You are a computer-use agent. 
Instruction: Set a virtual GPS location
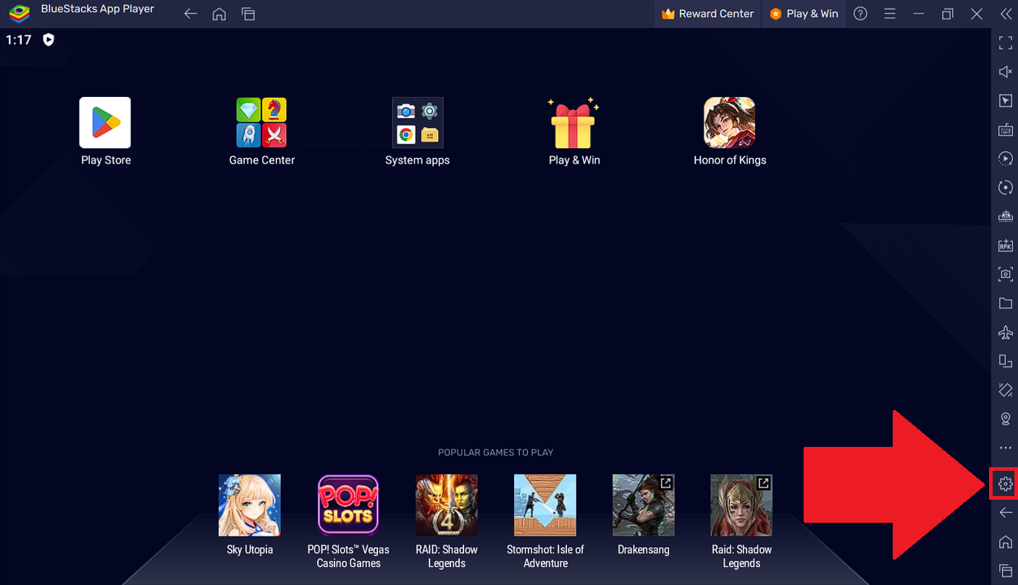(1005, 419)
